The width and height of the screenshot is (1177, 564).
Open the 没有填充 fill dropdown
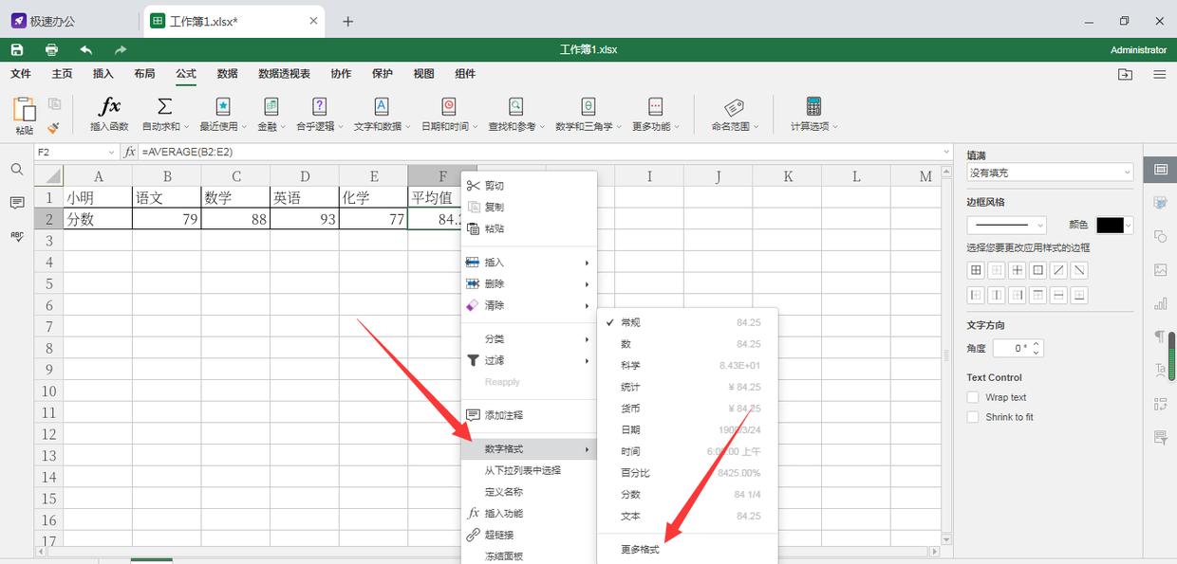pos(1049,171)
